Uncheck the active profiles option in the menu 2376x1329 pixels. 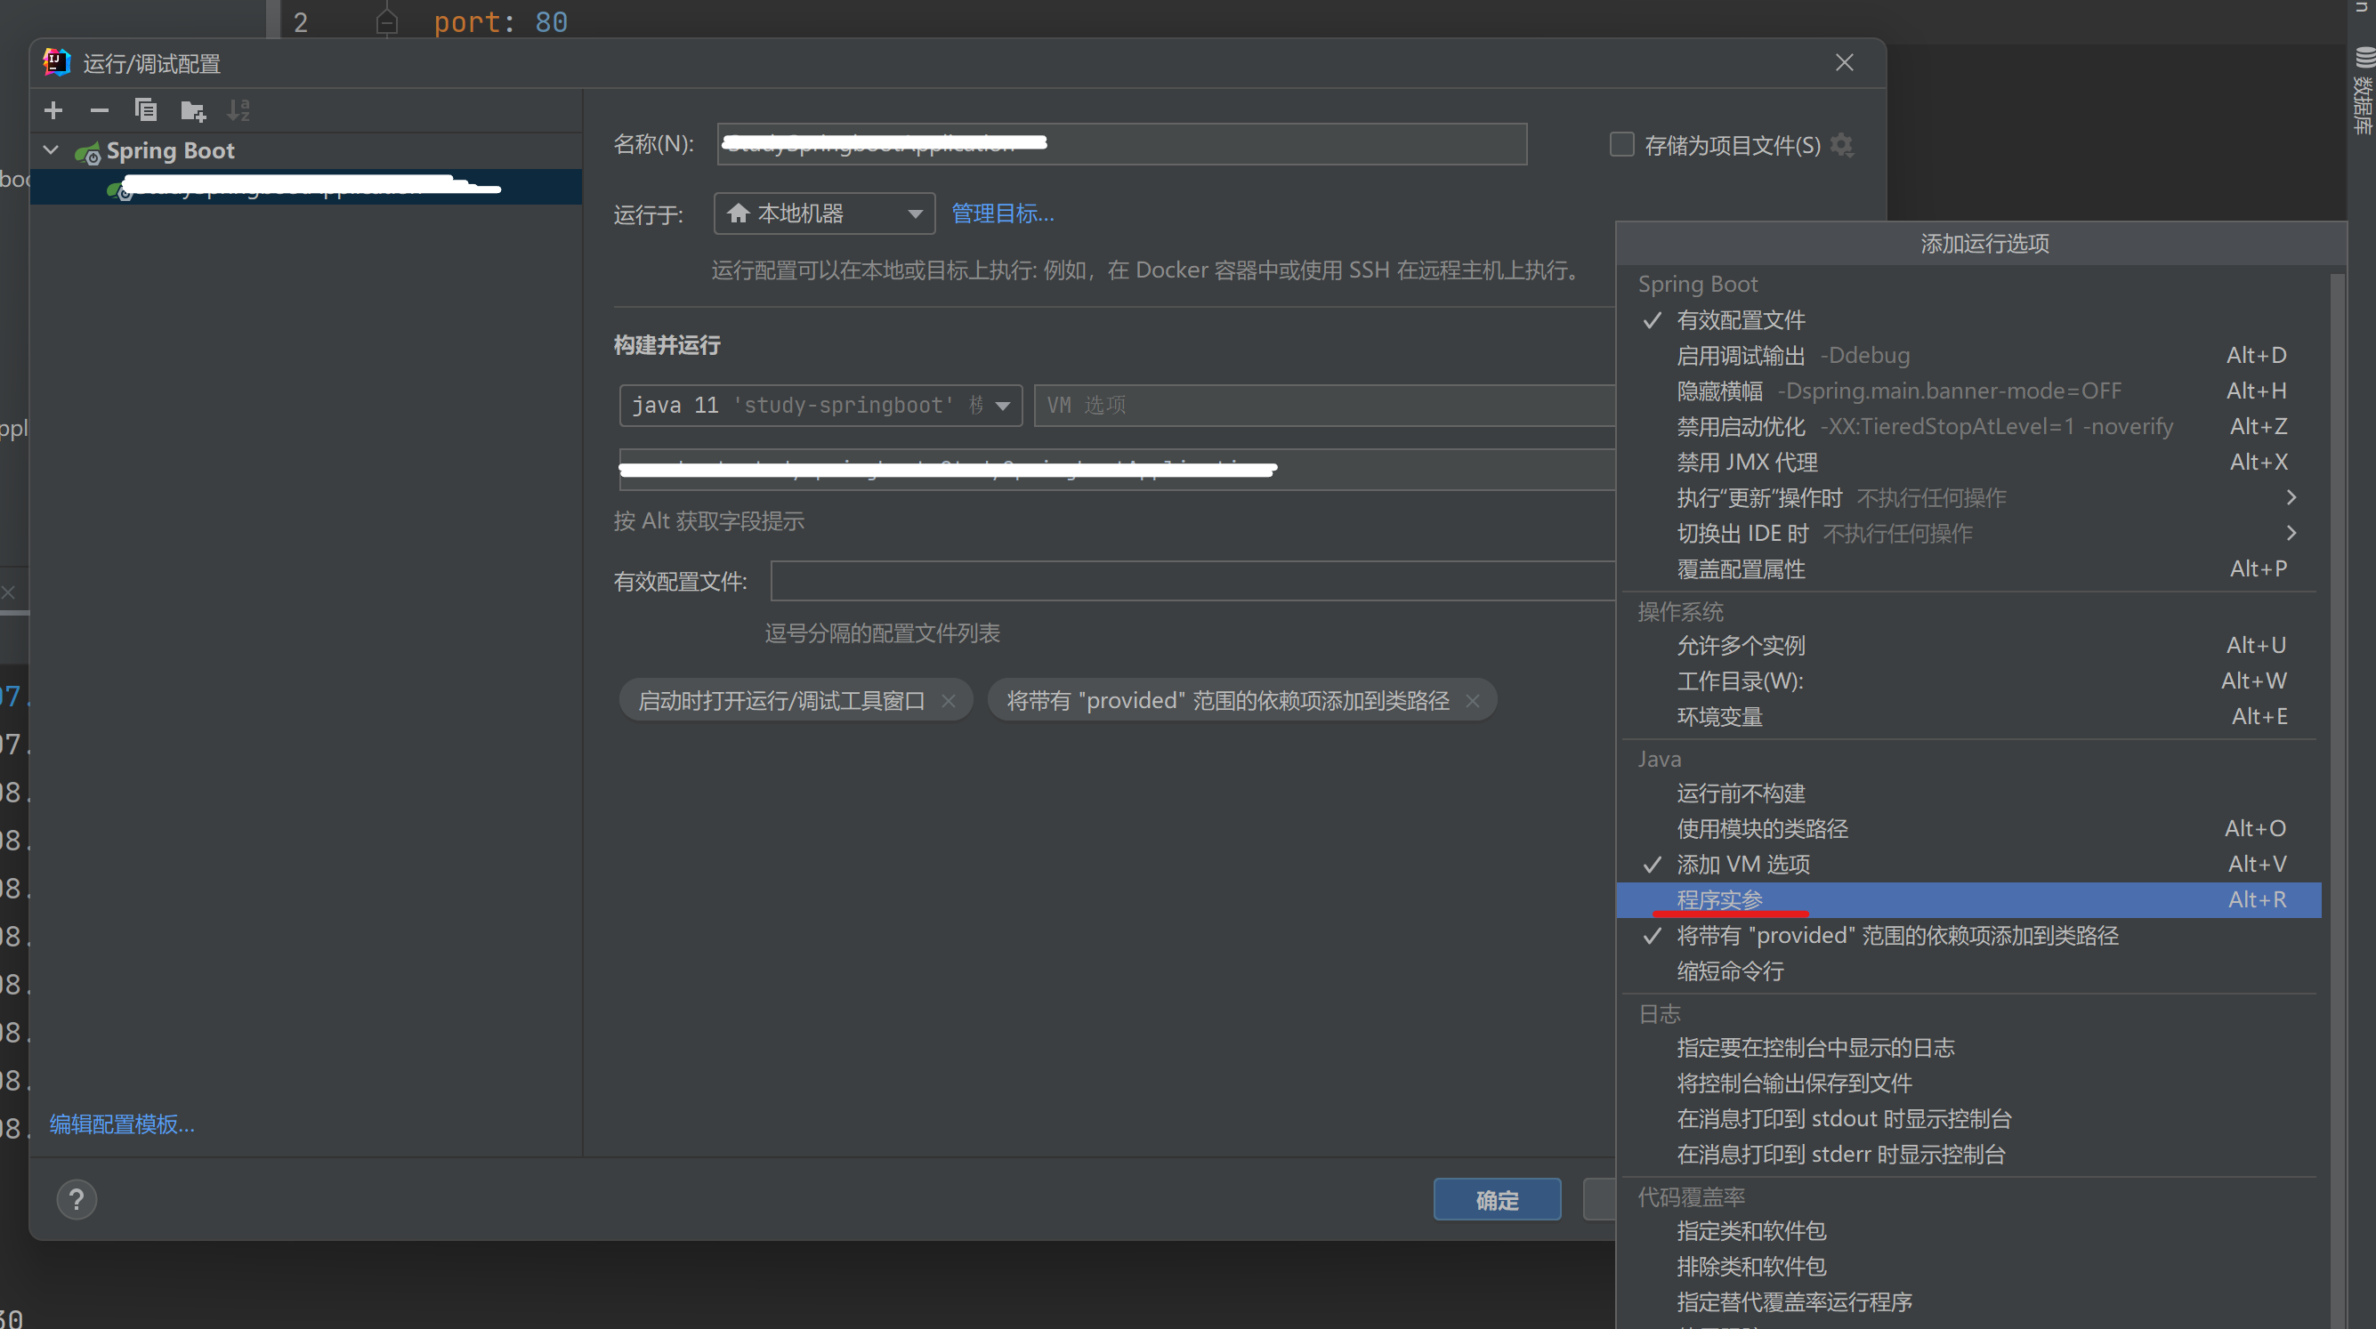click(x=1740, y=320)
